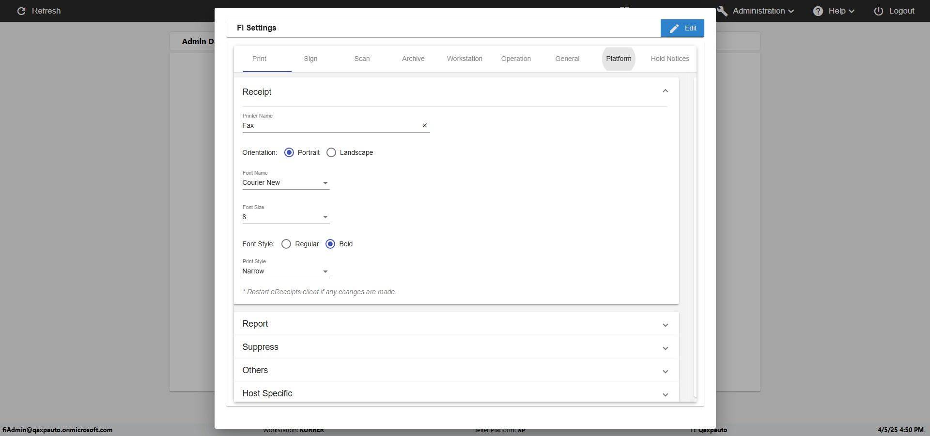Click the settings panel vertical scrollbar
Viewport: 930px width, 436px height.
[695, 237]
